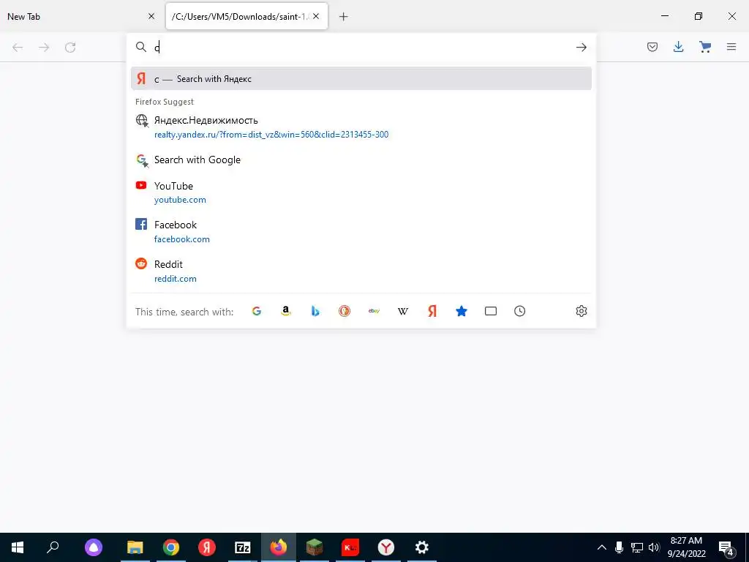Click the forward navigation arrow

point(44,48)
